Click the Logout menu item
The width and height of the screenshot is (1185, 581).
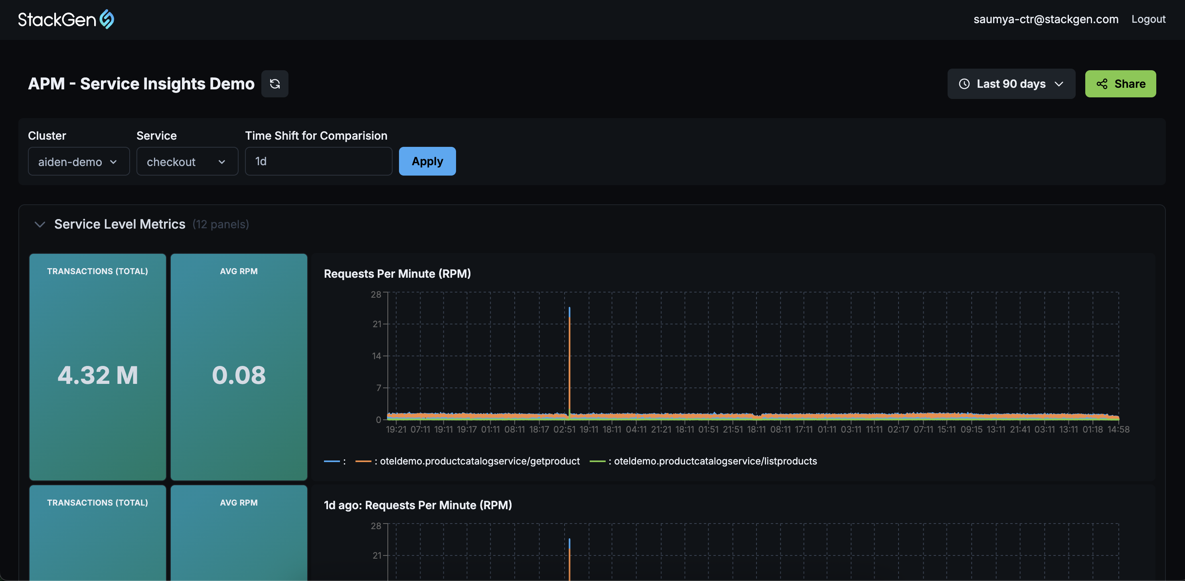click(1148, 19)
